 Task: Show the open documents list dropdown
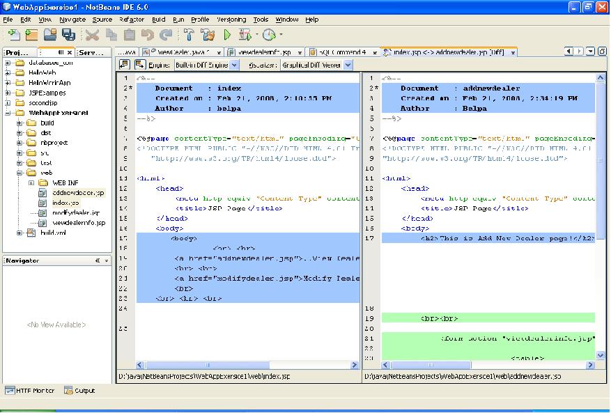tap(591, 52)
